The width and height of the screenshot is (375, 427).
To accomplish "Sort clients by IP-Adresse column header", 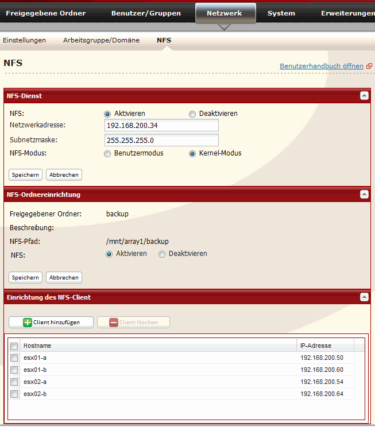I will pyautogui.click(x=324, y=346).
